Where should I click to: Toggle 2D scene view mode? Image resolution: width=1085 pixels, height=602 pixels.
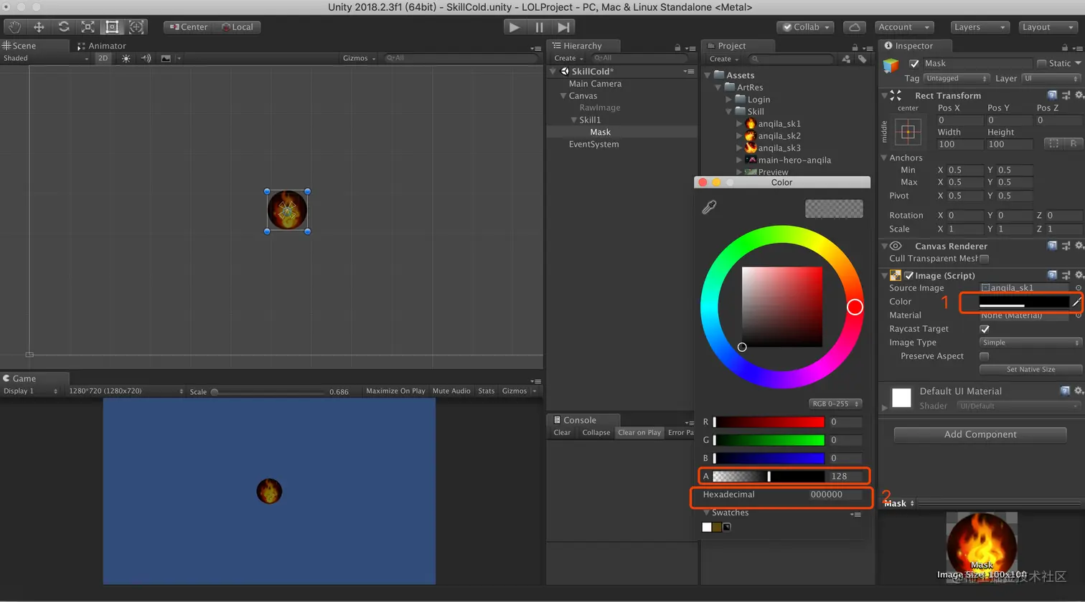click(103, 59)
